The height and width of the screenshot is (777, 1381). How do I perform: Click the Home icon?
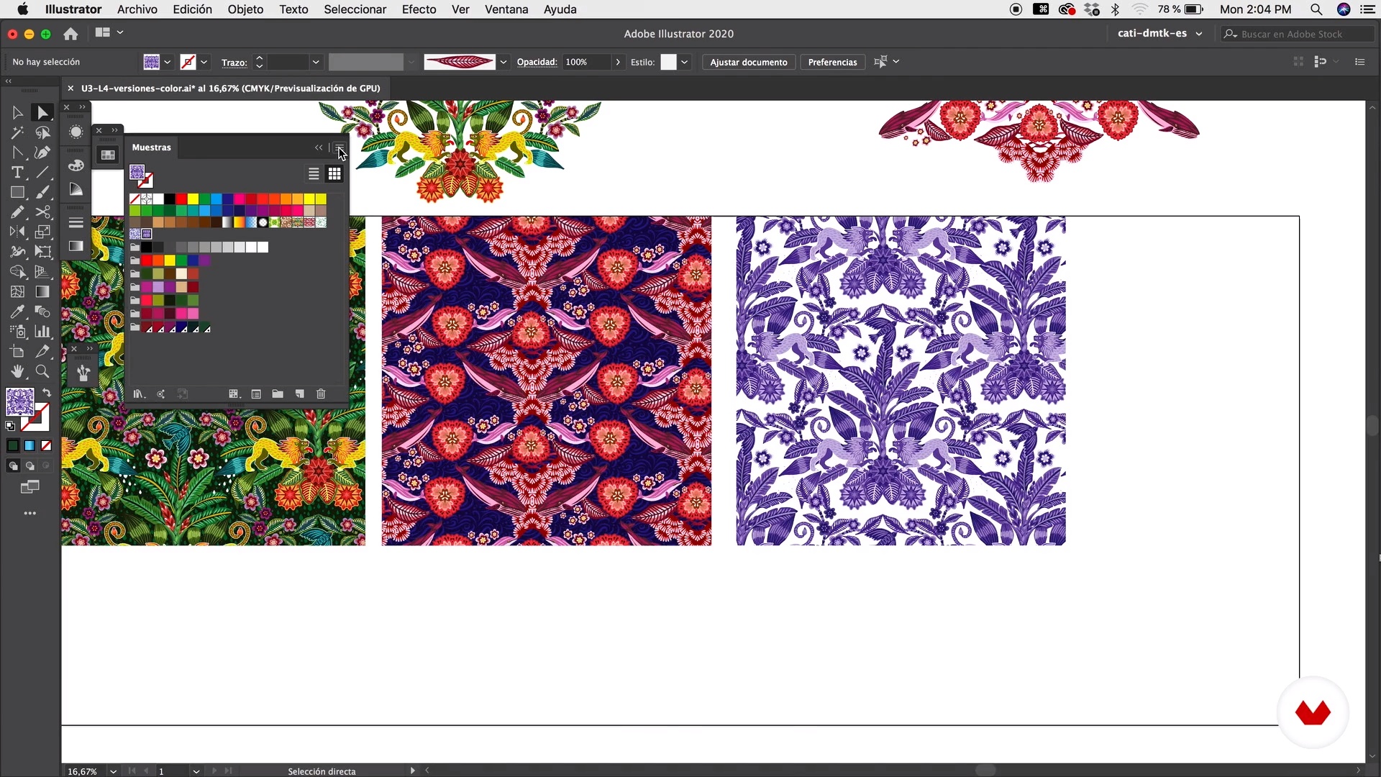pyautogui.click(x=70, y=34)
